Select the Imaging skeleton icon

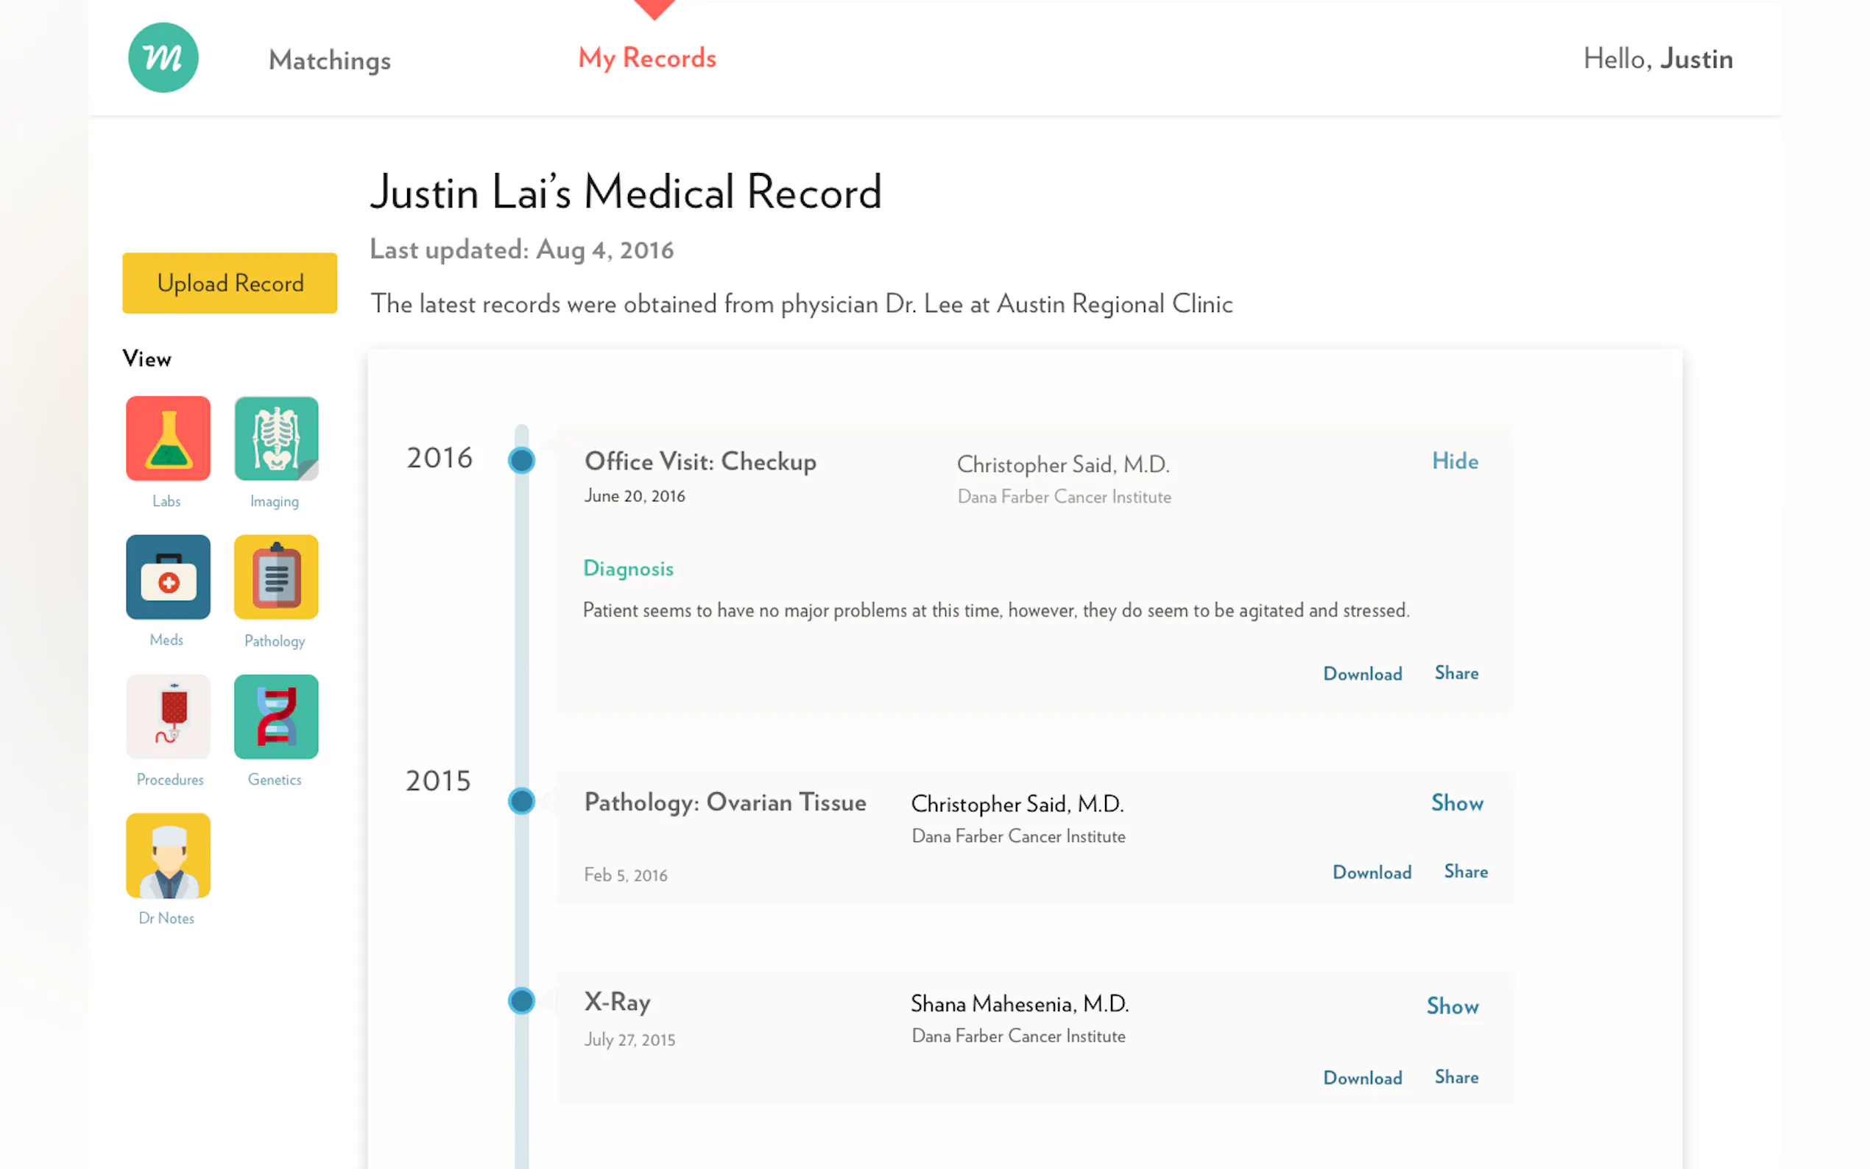click(x=276, y=439)
